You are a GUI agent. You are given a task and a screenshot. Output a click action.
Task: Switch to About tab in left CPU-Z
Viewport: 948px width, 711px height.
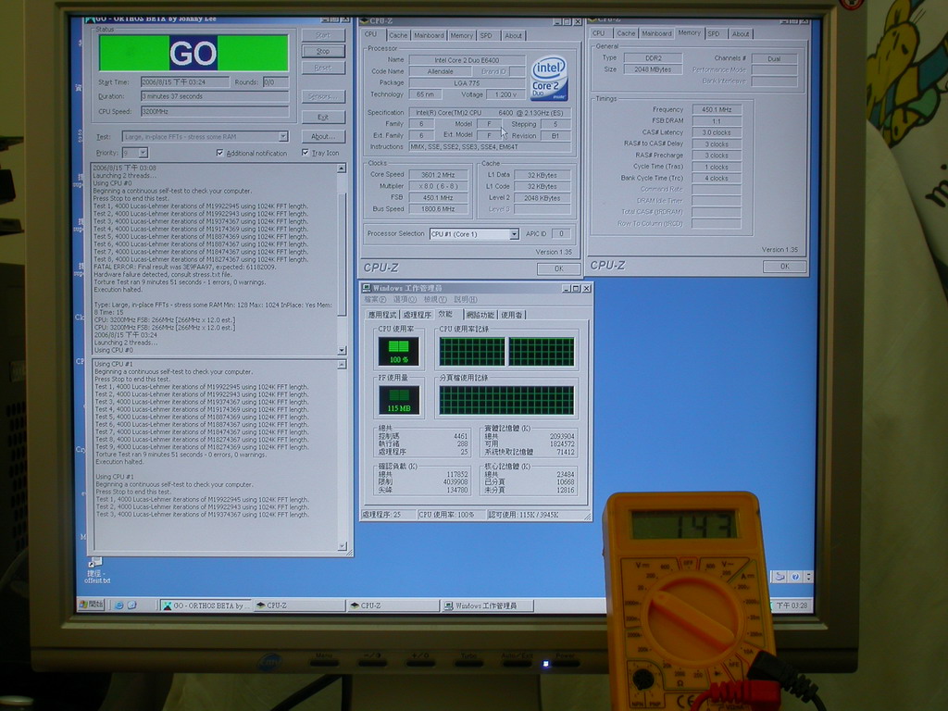[513, 36]
